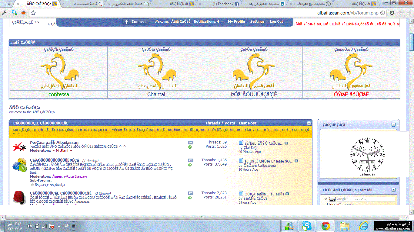Image resolution: width=414 pixels, height=232 pixels.
Task: Click the red fez hat forum icon
Action: point(19,197)
